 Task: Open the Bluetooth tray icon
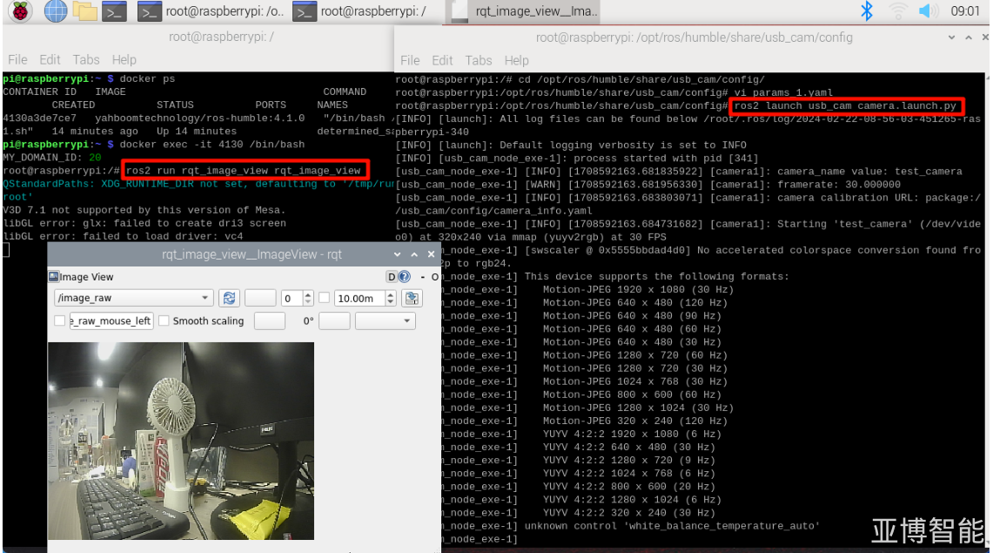coord(866,10)
